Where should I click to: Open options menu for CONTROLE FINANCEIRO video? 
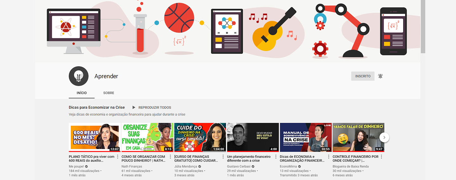[381, 157]
